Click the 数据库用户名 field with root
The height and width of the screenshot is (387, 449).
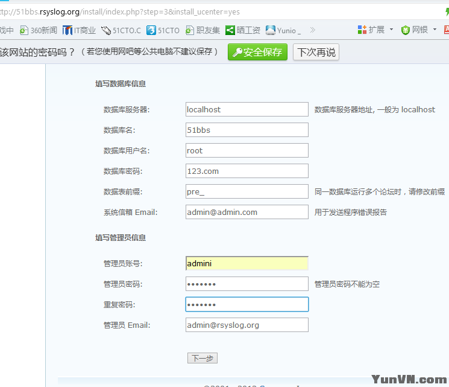pos(247,150)
